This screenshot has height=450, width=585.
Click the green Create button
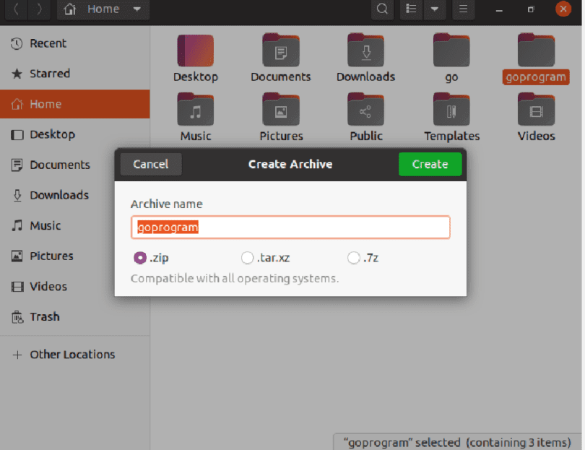430,164
